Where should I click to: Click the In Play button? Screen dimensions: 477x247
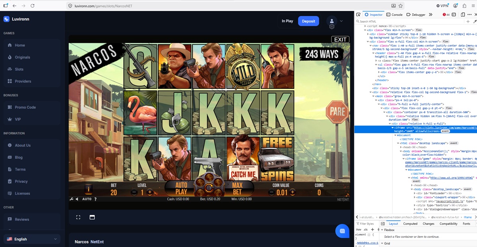click(x=287, y=21)
